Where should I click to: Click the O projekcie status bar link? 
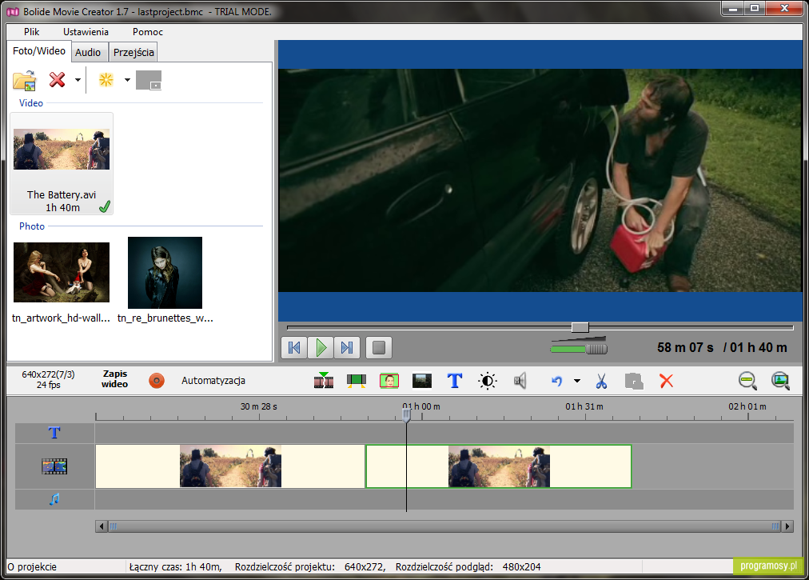(32, 566)
